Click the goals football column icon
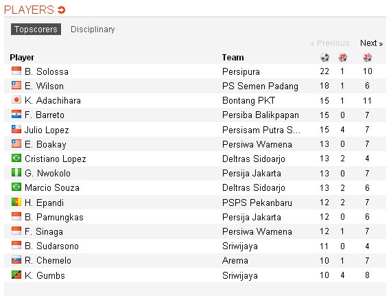 pyautogui.click(x=324, y=58)
